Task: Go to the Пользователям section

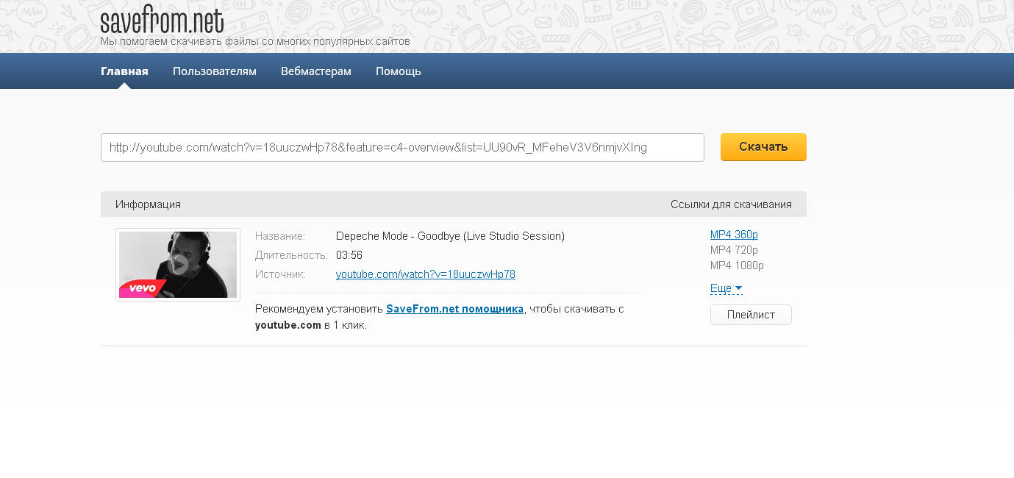Action: [214, 71]
